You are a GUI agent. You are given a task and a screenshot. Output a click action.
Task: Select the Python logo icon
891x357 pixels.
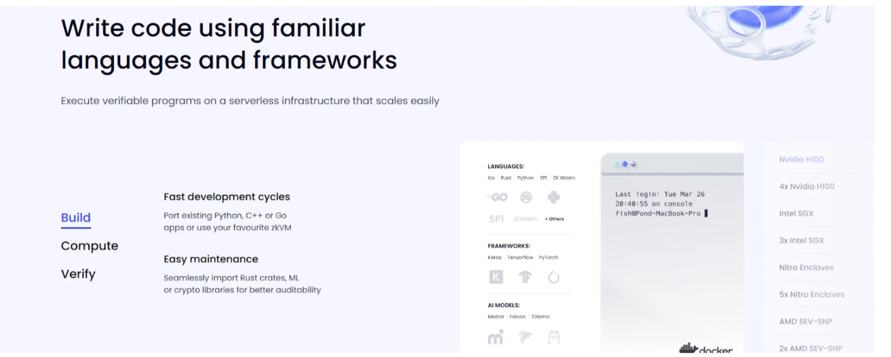click(554, 197)
